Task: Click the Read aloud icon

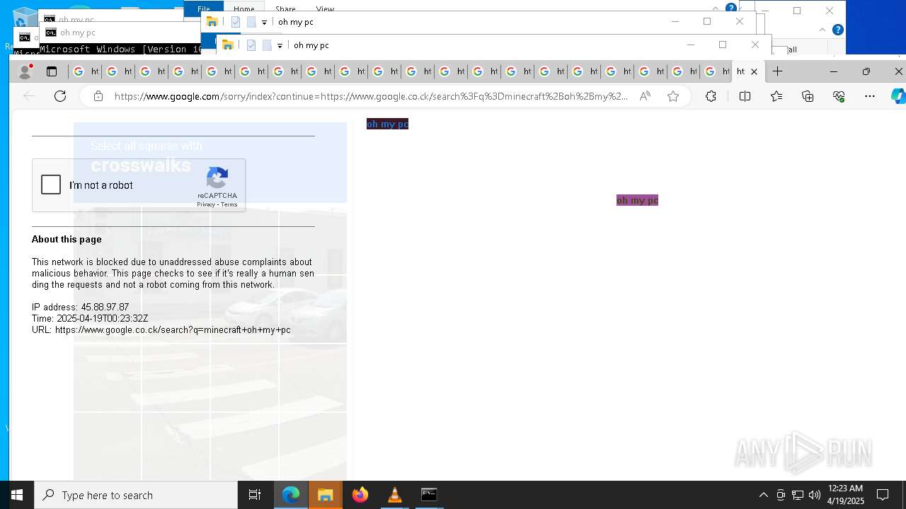Action: 645,96
